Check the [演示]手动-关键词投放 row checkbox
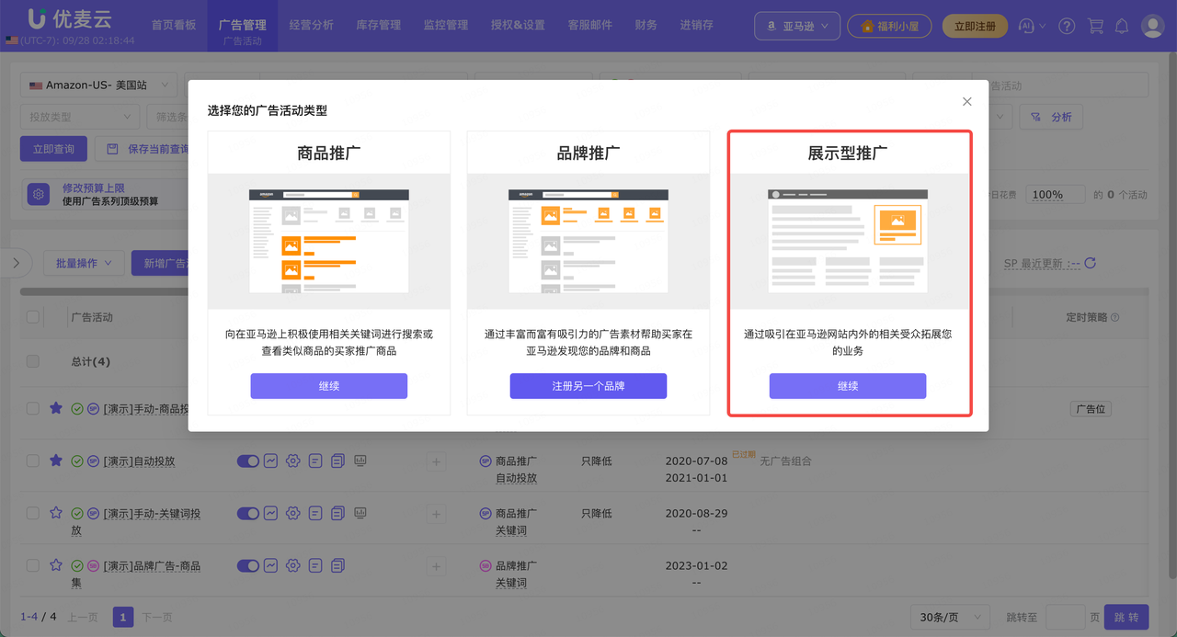1177x637 pixels. coord(33,513)
